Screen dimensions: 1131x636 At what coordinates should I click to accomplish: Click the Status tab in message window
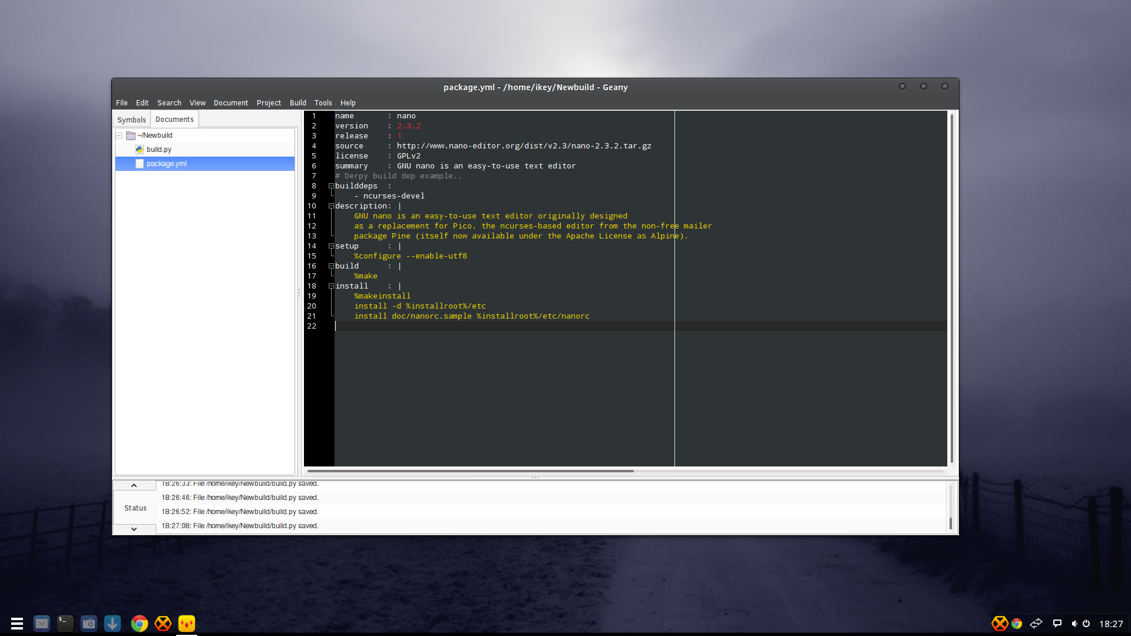click(x=135, y=508)
